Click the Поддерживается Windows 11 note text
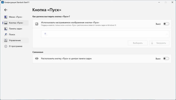 click(79, 25)
